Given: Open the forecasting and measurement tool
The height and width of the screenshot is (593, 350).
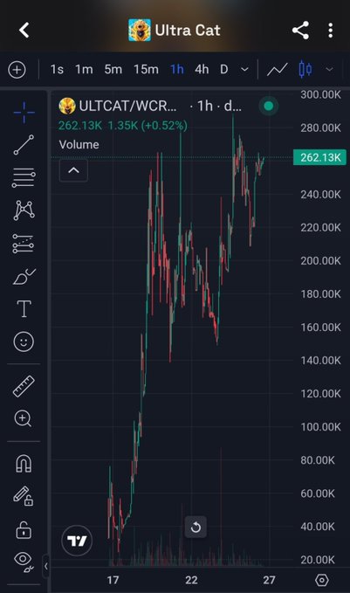Looking at the screenshot, I should [24, 244].
